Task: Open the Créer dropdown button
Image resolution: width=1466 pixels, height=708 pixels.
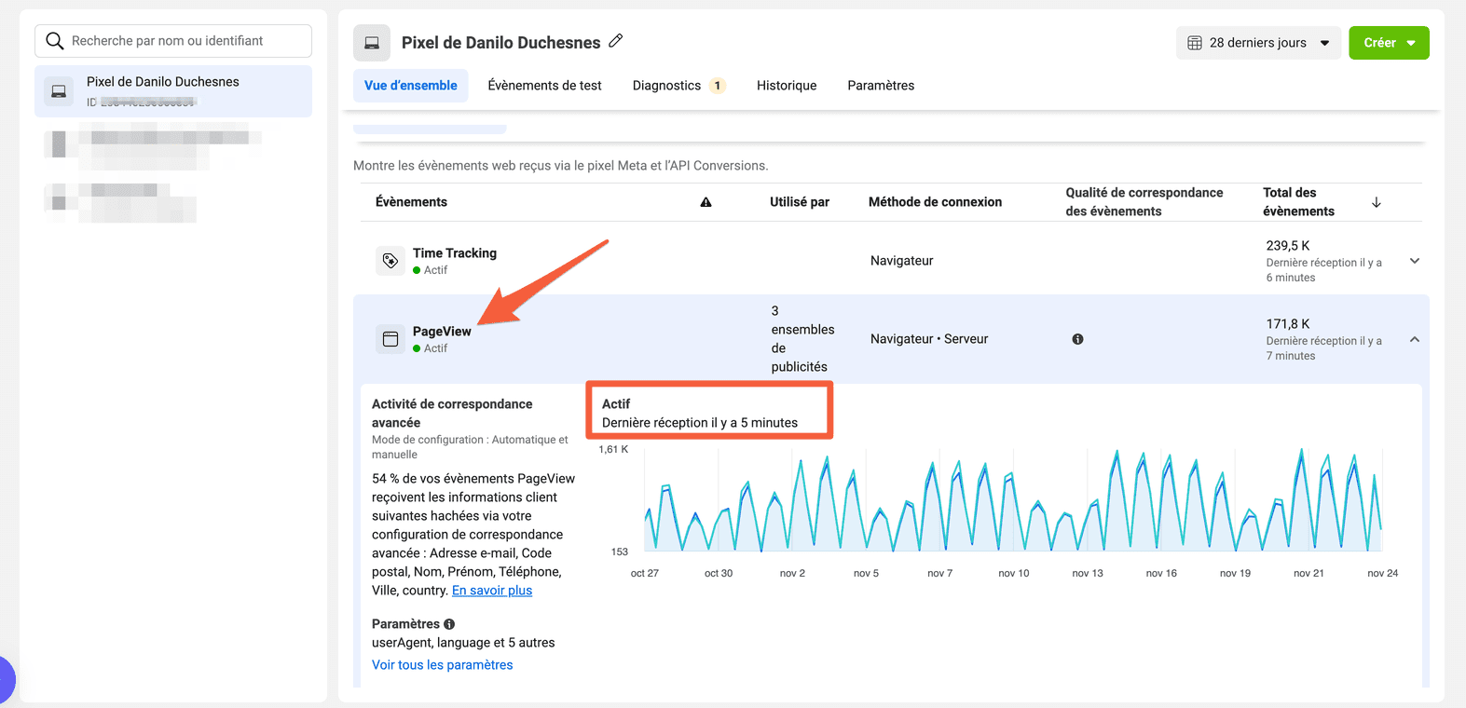Action: pos(1389,43)
